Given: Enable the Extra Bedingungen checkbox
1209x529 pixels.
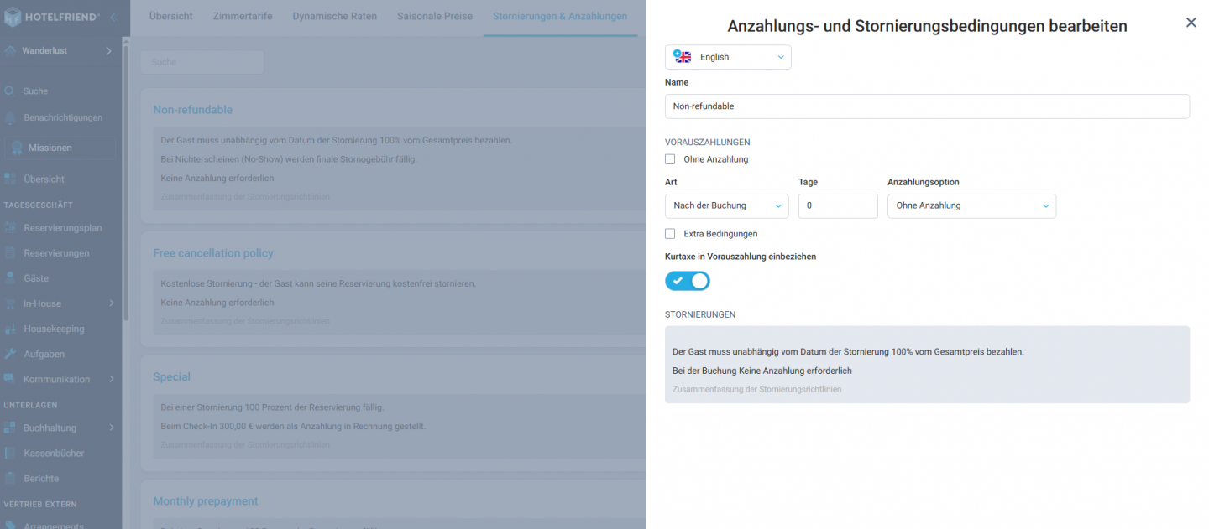Looking at the screenshot, I should (670, 234).
